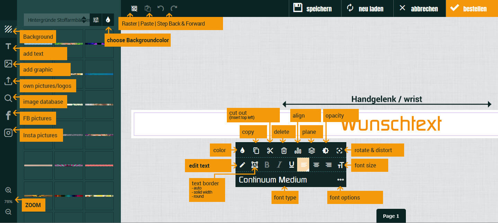Image resolution: width=498 pixels, height=223 pixels.
Task: Open the text border options icon
Action: (255, 165)
